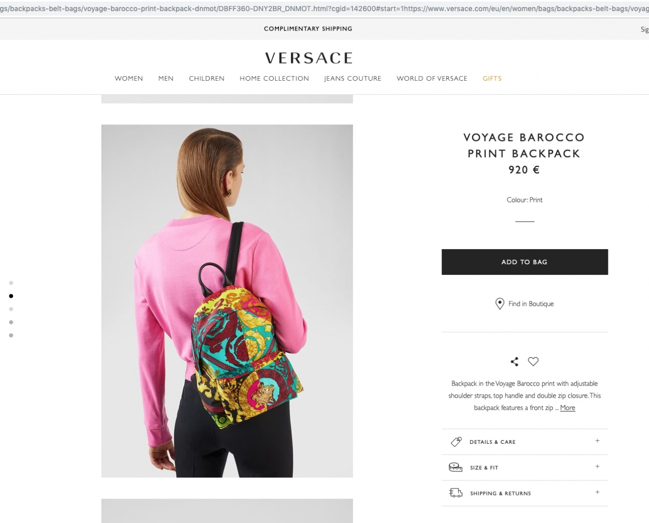This screenshot has height=523, width=649.
Task: Expand Details & Care plus sign
Action: 597,441
